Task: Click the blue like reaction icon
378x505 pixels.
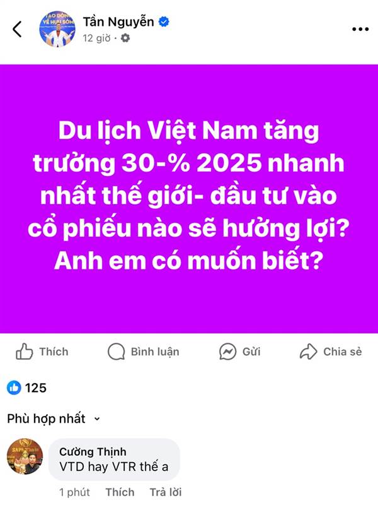Action: (x=14, y=388)
